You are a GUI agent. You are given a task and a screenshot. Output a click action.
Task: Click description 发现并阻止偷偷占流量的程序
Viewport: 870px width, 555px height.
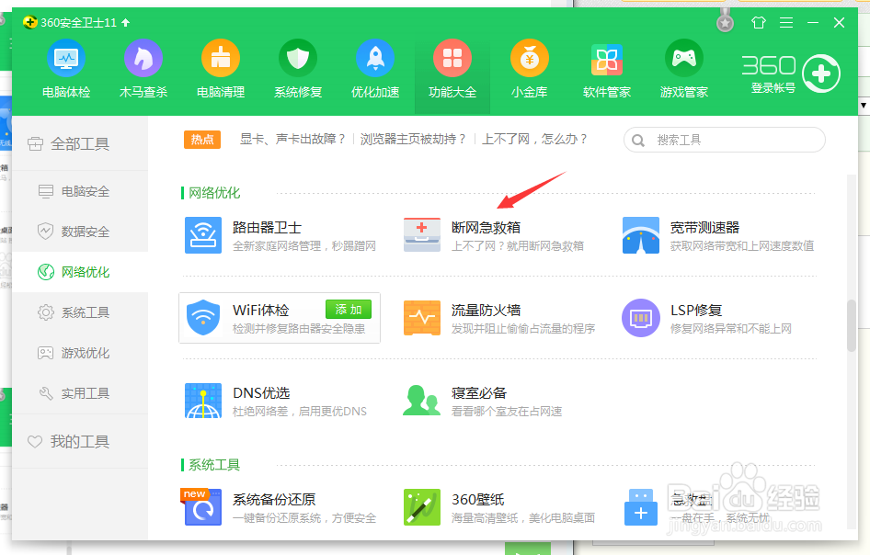[x=522, y=329]
